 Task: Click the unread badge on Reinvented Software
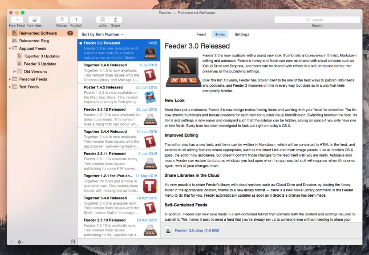[x=70, y=33]
